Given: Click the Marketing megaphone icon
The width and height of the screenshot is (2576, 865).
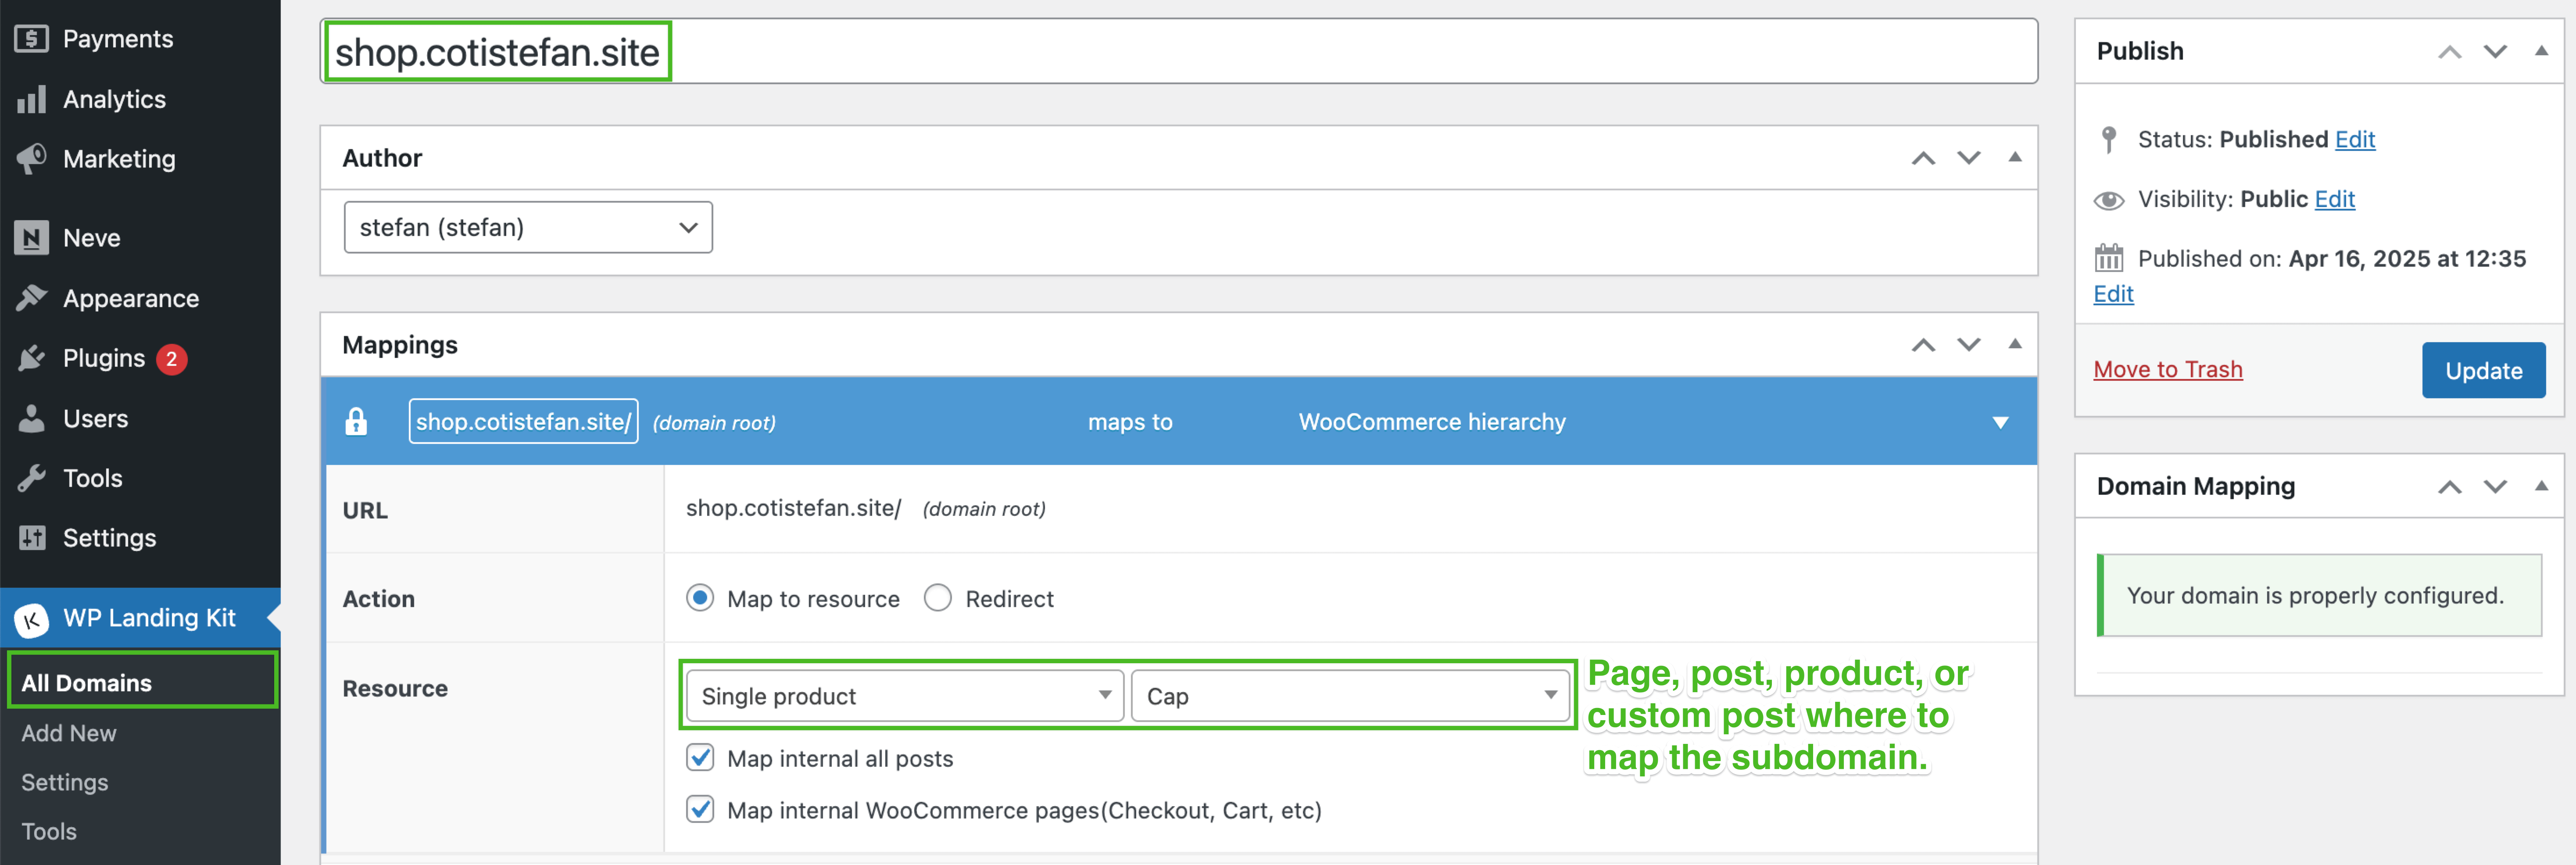Looking at the screenshot, I should [31, 158].
